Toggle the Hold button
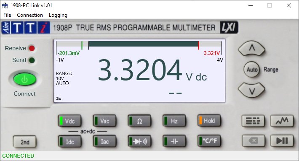The image size is (299, 161). pos(209,121)
